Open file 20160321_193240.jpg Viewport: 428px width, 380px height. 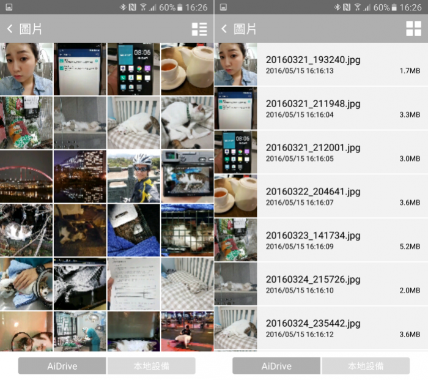(321, 64)
